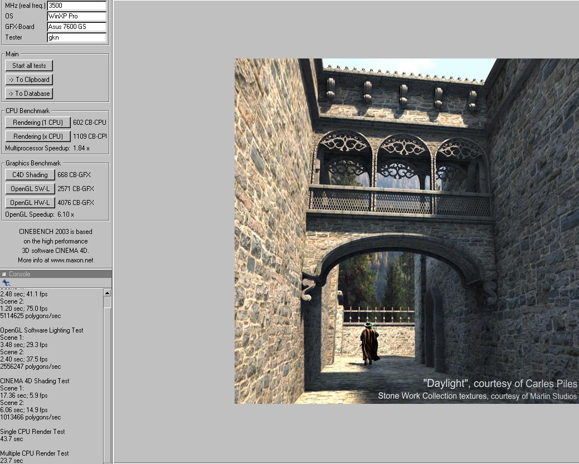
Task: Edit the Tester name field
Action: tap(77, 37)
